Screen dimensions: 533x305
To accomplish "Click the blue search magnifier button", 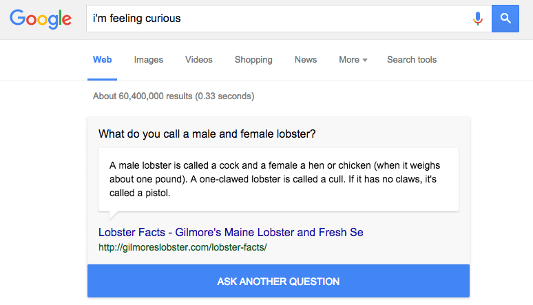I will pyautogui.click(x=505, y=19).
